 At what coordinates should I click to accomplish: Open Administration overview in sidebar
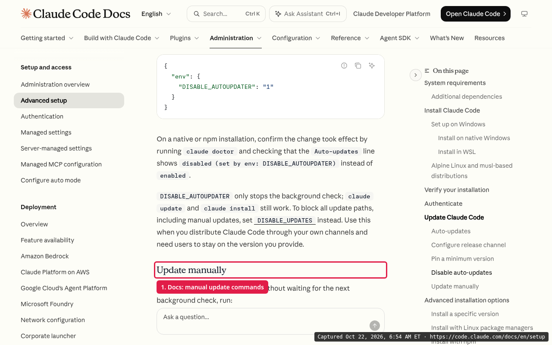pos(55,85)
